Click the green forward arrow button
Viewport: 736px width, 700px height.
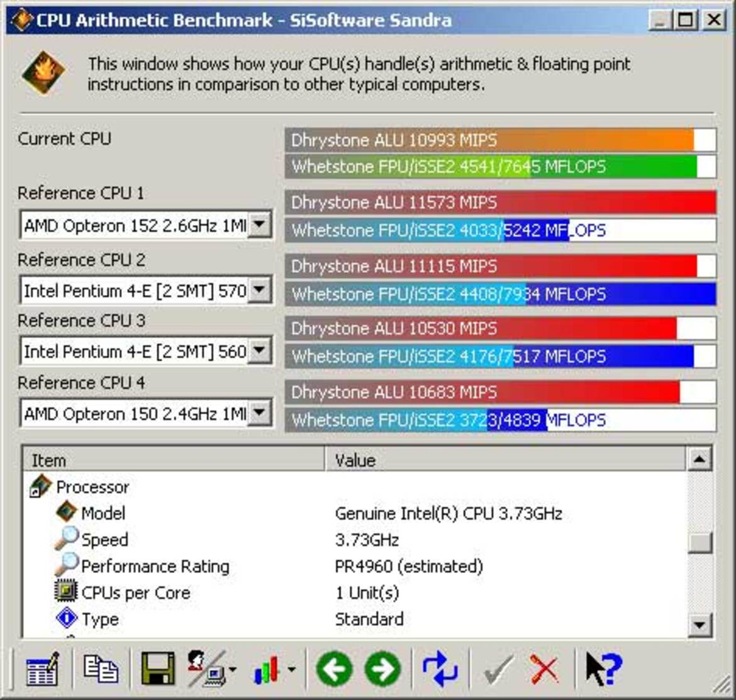pyautogui.click(x=383, y=670)
